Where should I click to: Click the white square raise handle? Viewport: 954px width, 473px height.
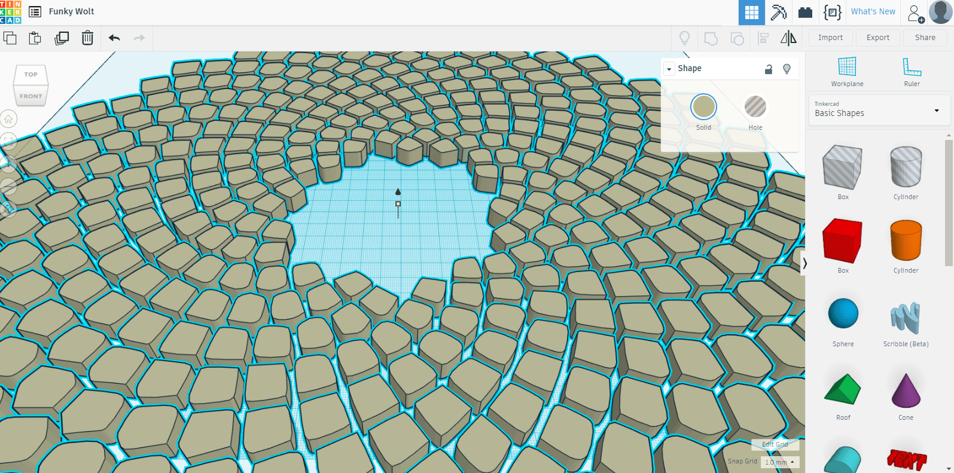pos(398,204)
